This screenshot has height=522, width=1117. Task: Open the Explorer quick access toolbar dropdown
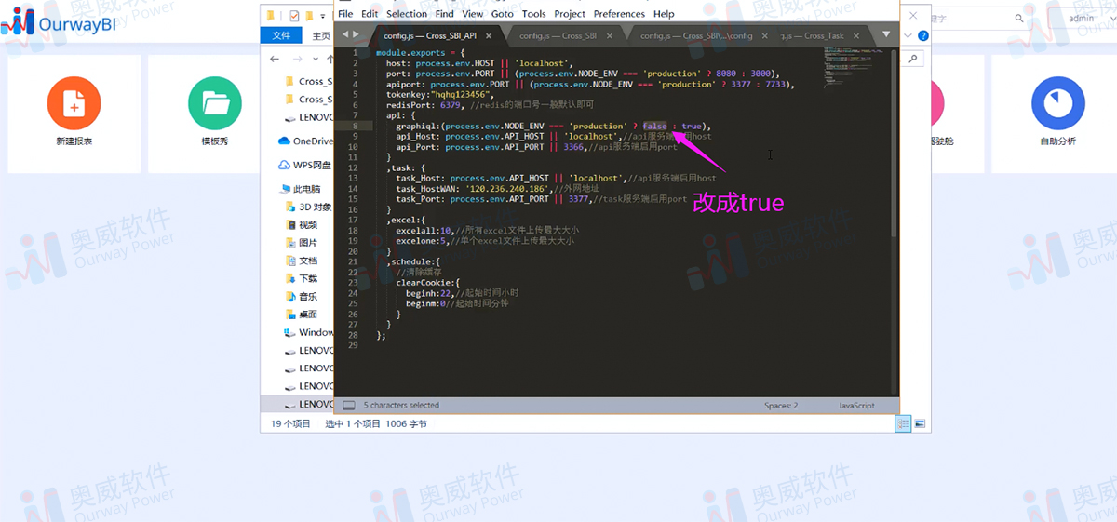pyautogui.click(x=323, y=16)
